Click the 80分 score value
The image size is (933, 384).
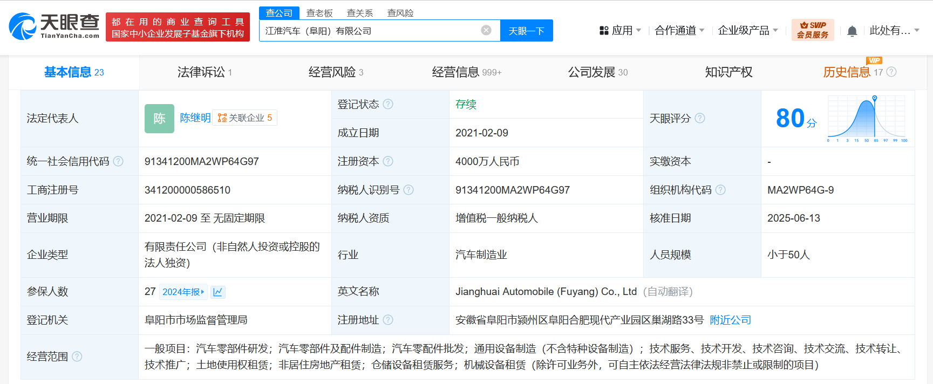pos(796,118)
